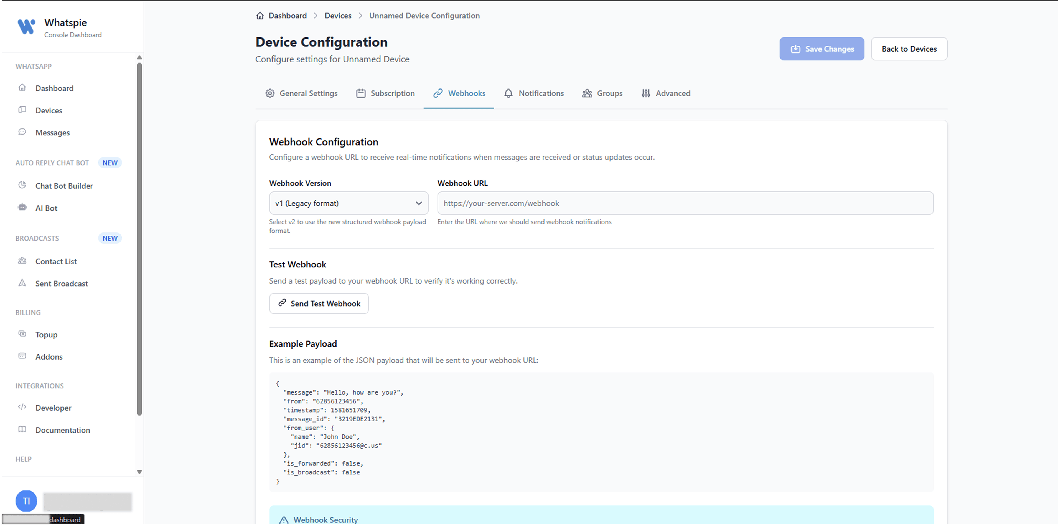Click the Webhook Security heading
Screen dimensions: 1058x526
[x=326, y=520]
